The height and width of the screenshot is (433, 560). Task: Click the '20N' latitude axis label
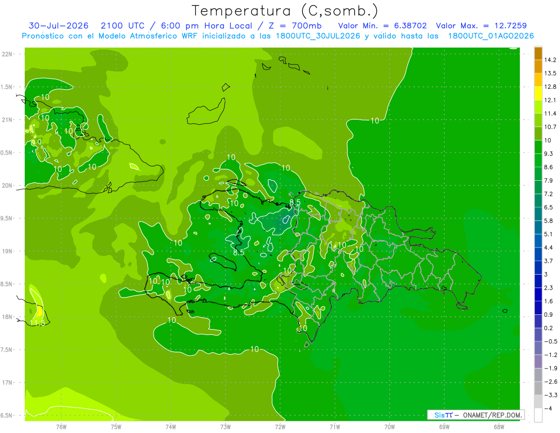click(x=7, y=186)
